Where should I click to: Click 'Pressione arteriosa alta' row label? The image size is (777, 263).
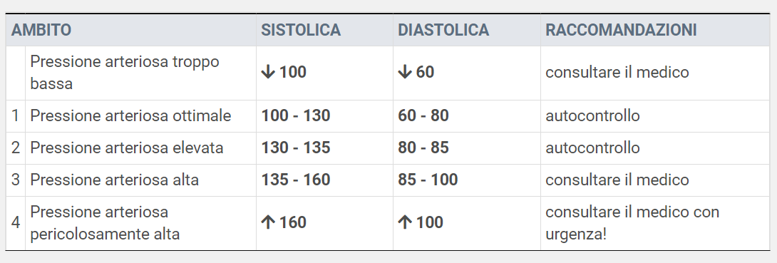tap(115, 180)
